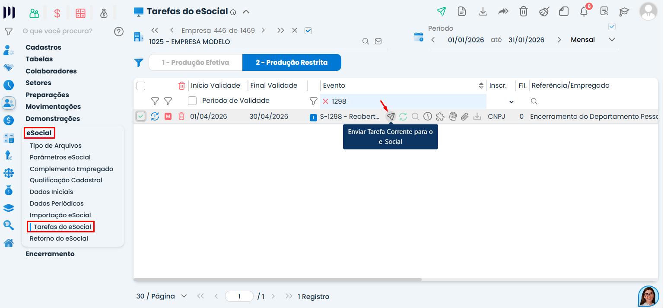The image size is (664, 308).
Task: Click the home sidebar icon
Action: click(x=9, y=243)
